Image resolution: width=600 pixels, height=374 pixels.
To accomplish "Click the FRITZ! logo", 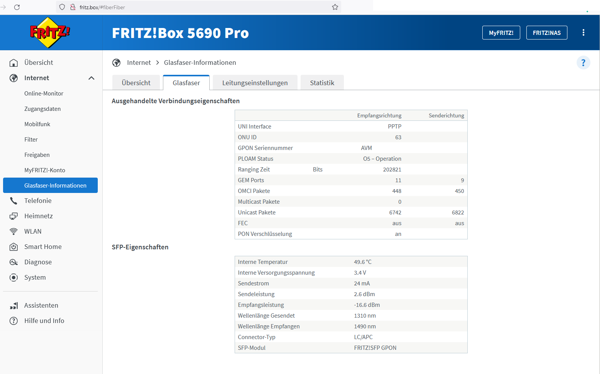I will click(50, 33).
